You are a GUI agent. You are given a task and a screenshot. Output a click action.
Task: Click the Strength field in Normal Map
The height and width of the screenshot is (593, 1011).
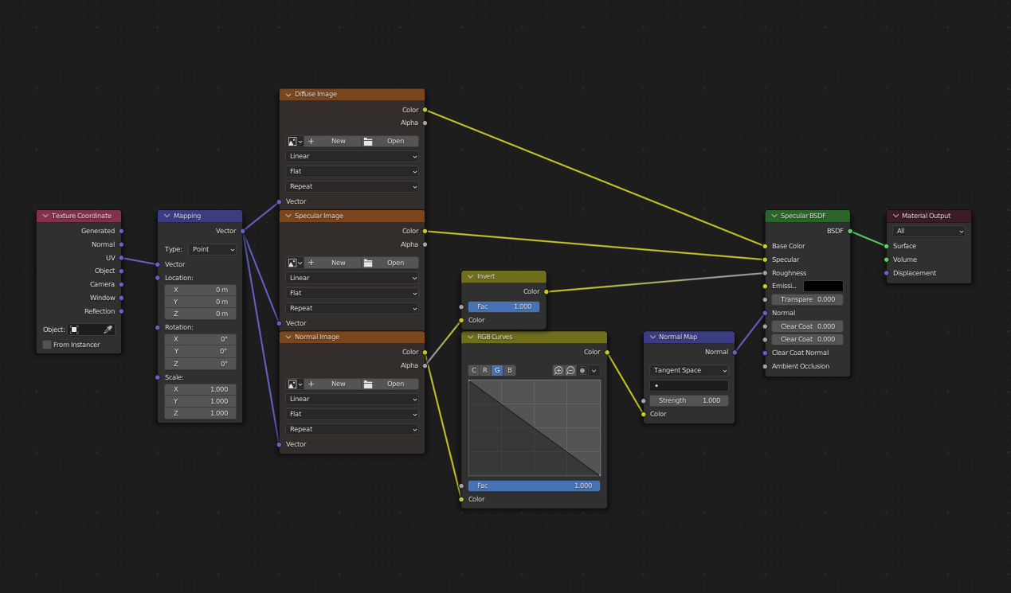click(689, 400)
